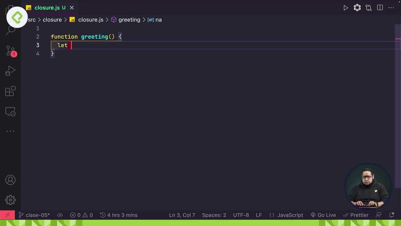The height and width of the screenshot is (226, 401).
Task: Switch branch by clicking clase-05 indicator
Action: 34,215
